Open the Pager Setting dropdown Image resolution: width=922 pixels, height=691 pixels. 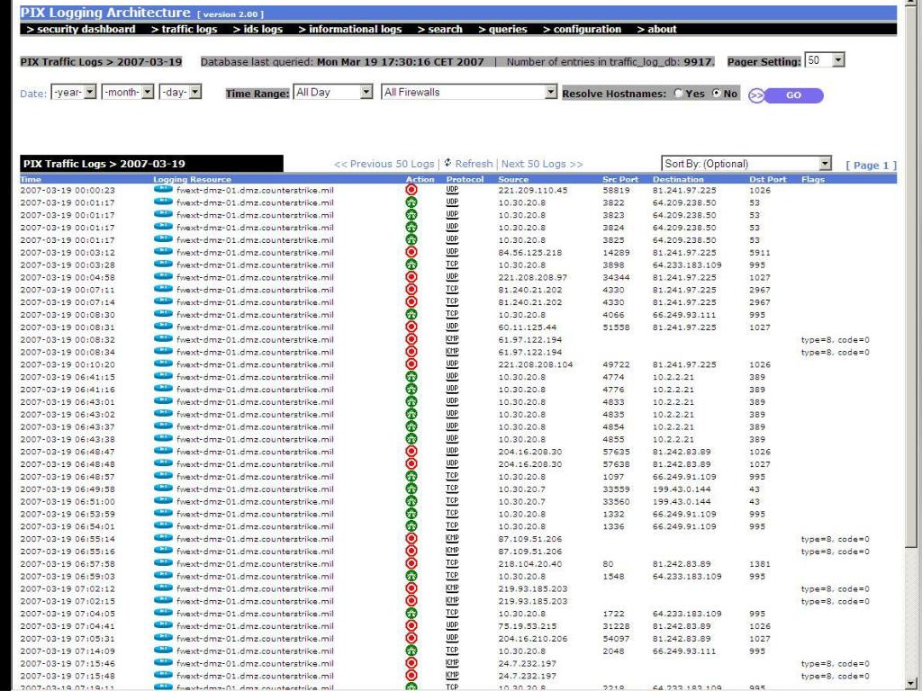coord(825,60)
